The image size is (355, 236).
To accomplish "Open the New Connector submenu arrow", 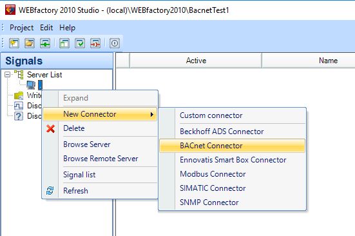I will click(152, 114).
